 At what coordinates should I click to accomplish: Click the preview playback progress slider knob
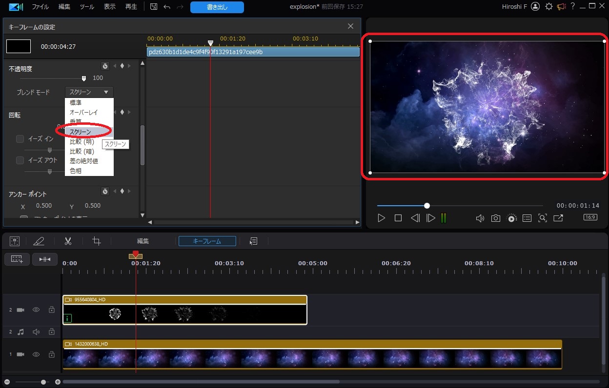pyautogui.click(x=427, y=206)
